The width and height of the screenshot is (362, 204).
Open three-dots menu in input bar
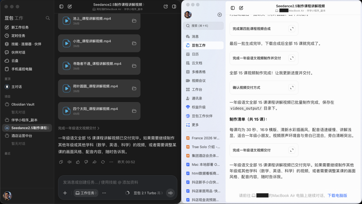point(104,193)
